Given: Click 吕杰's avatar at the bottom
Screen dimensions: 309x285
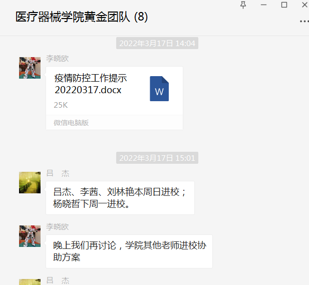Looking at the screenshot, I should point(30,282).
